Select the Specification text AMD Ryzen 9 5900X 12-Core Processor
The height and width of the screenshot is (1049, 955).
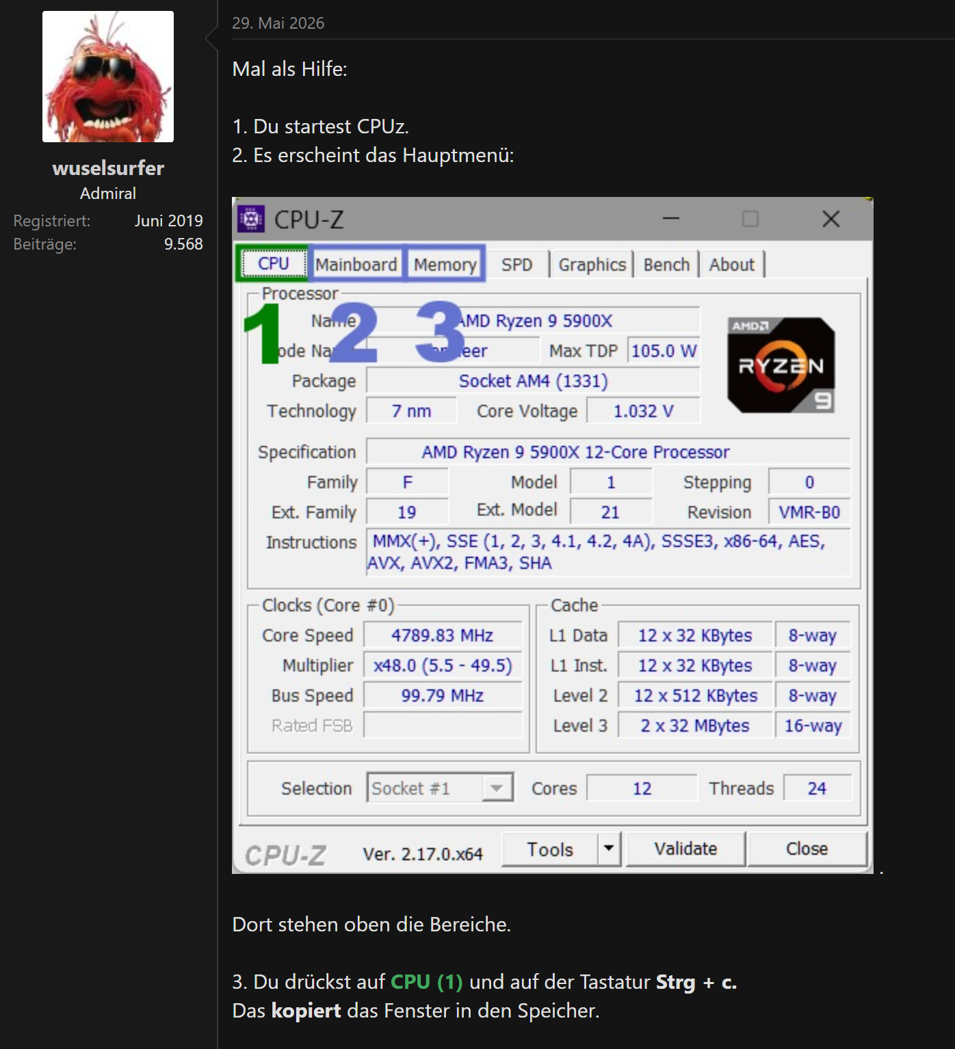(575, 452)
